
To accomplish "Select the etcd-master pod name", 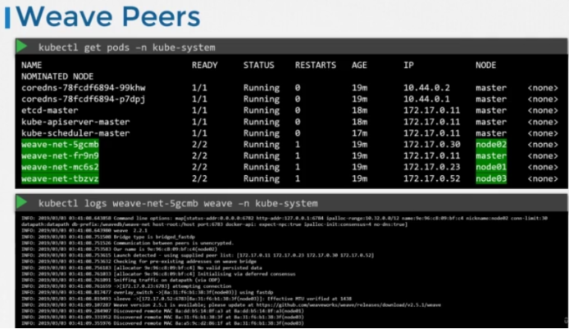I will pos(49,110).
